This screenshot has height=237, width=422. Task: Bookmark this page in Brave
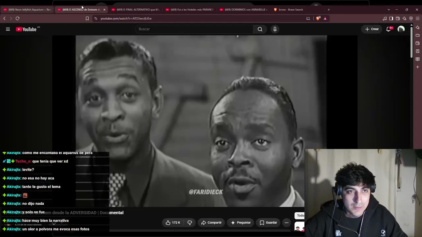pos(87,18)
